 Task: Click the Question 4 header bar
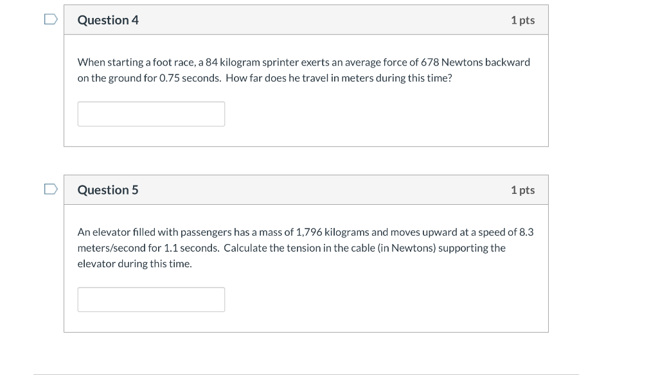(x=307, y=20)
